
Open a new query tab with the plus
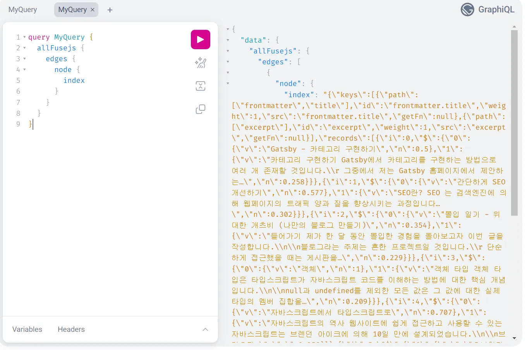pyautogui.click(x=110, y=9)
